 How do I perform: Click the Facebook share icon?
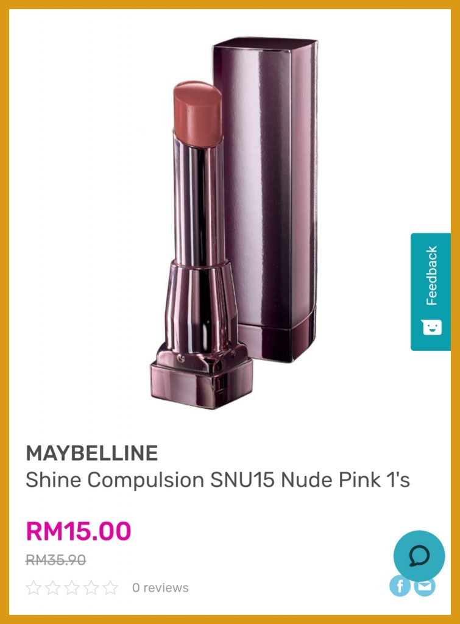pos(400,586)
